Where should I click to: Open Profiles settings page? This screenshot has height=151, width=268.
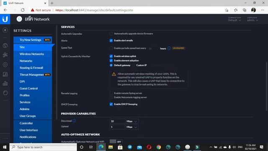click(33, 95)
